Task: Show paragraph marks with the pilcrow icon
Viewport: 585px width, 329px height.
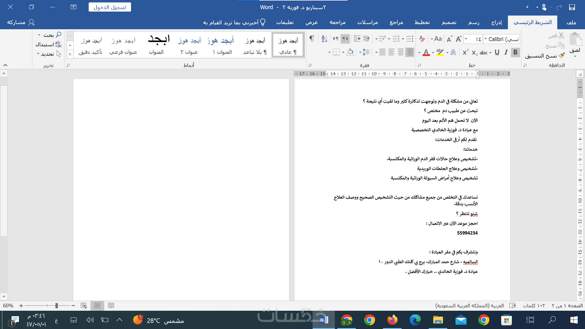Action: pos(312,39)
